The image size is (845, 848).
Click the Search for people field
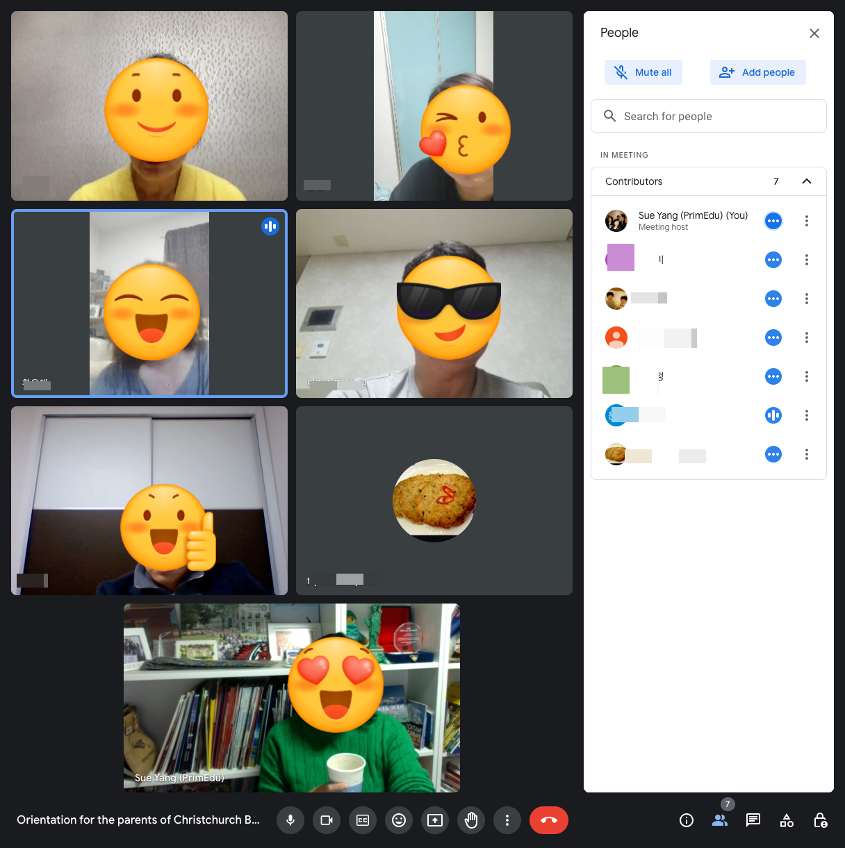tap(709, 116)
